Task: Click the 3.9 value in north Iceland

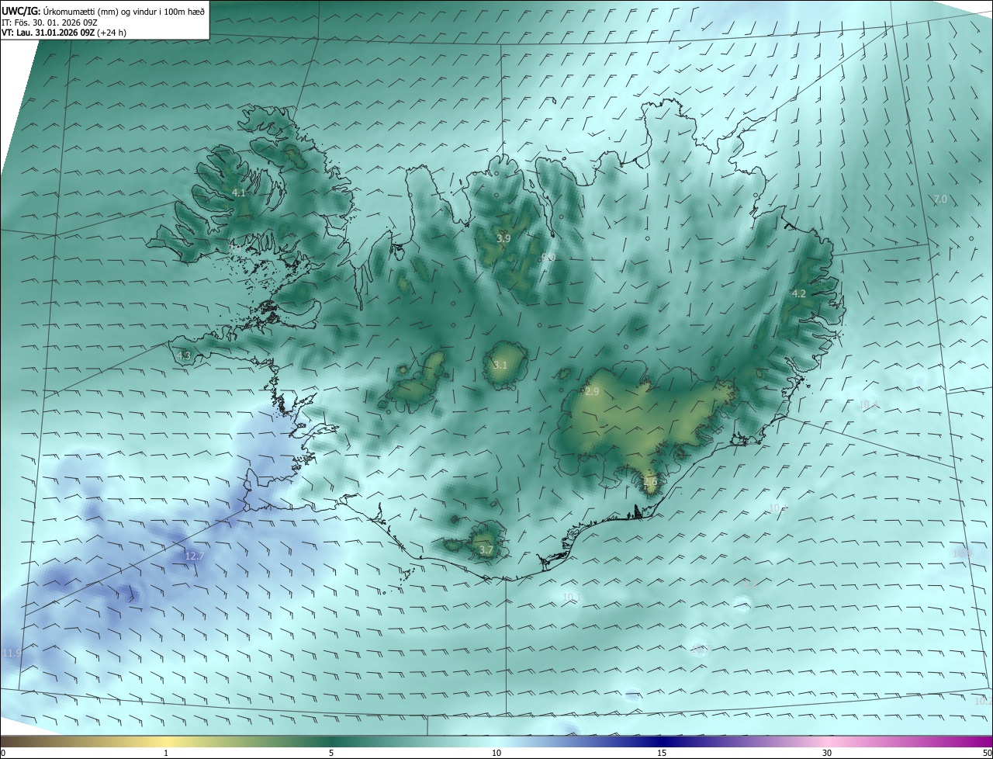Action: pos(503,238)
